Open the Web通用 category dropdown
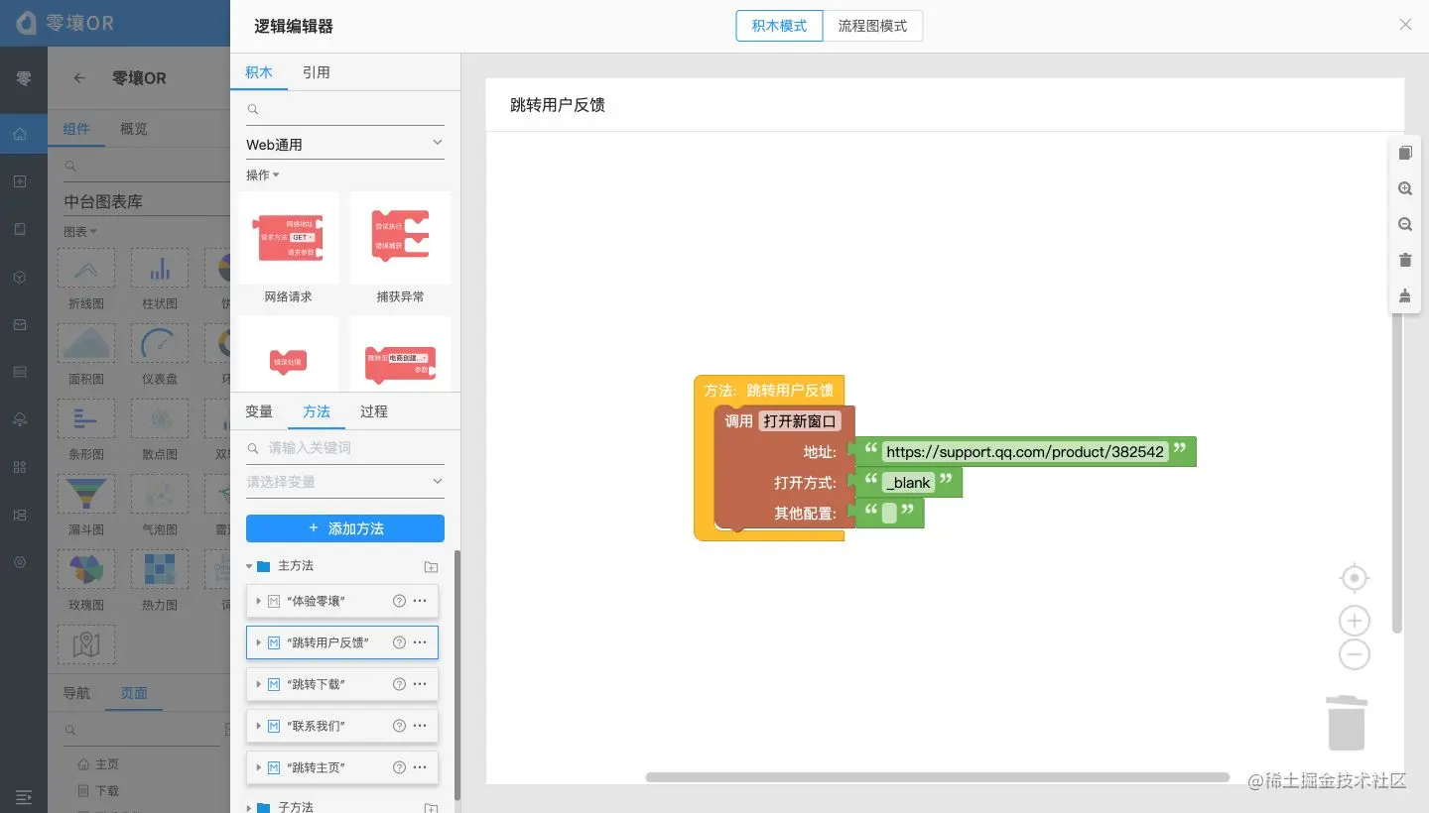The width and height of the screenshot is (1429, 813). [345, 144]
